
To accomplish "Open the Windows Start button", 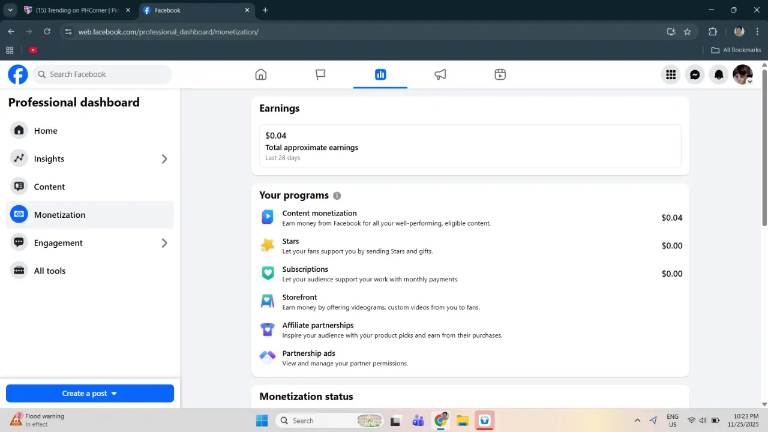I will (x=262, y=421).
